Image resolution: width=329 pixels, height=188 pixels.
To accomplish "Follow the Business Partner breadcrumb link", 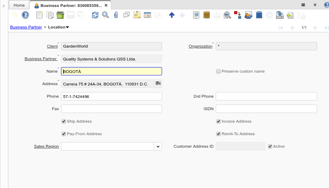I will [26, 27].
